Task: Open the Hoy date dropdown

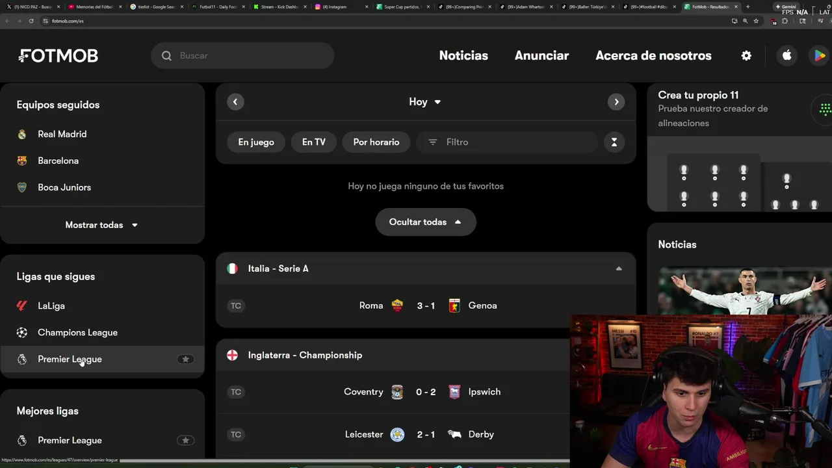Action: coord(425,102)
